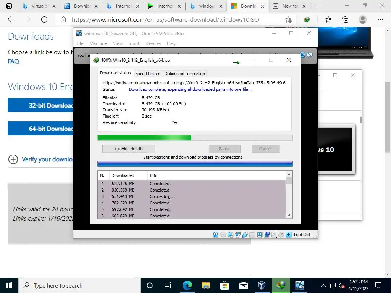
Task: Open the Favorites list icon in Edge
Action: click(328, 20)
